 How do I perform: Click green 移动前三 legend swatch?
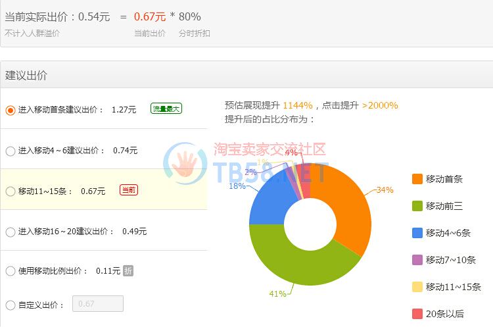(x=417, y=206)
